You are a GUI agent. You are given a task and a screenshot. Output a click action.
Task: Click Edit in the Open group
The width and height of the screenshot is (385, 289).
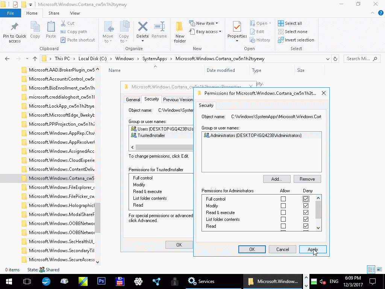(257, 32)
